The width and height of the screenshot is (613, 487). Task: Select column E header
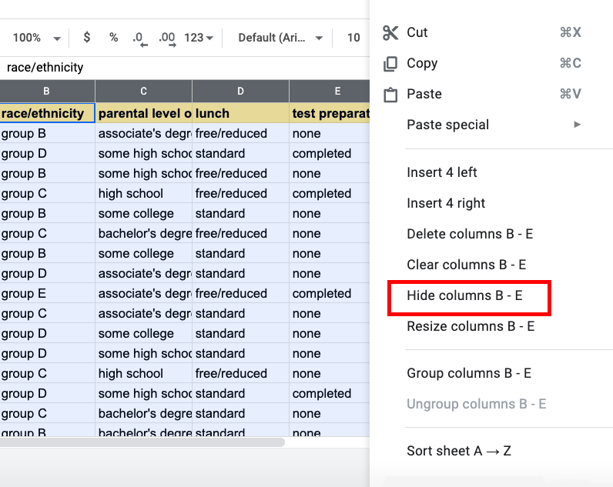pos(329,92)
